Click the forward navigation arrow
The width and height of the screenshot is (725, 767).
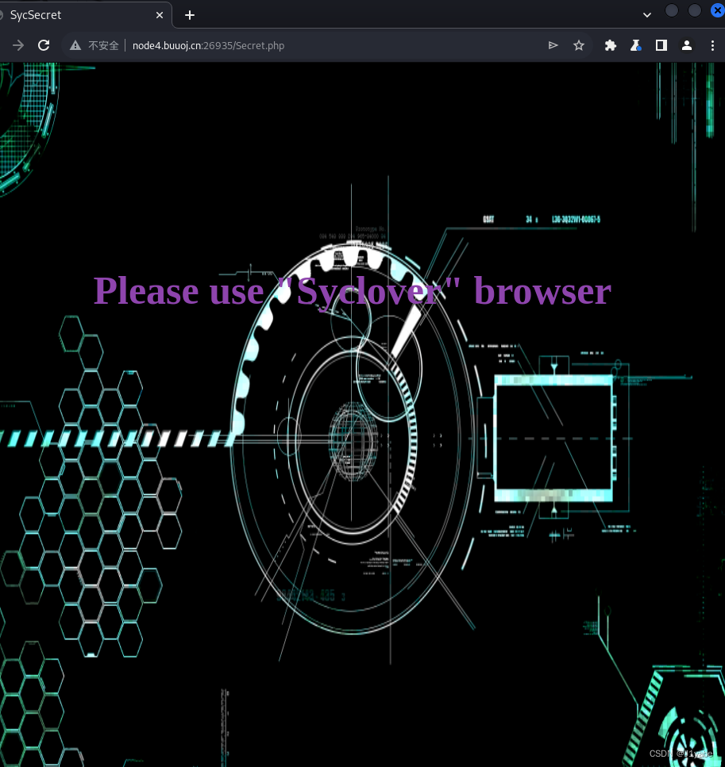pos(17,45)
